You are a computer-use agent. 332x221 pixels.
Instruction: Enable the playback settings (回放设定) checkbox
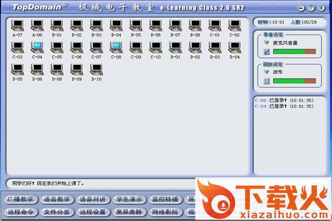(x=267, y=81)
